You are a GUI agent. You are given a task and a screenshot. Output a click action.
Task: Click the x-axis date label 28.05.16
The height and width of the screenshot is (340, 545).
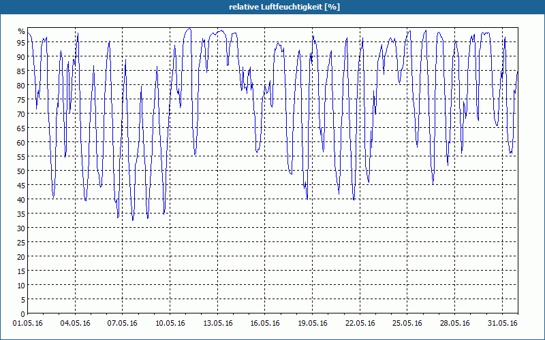454,323
